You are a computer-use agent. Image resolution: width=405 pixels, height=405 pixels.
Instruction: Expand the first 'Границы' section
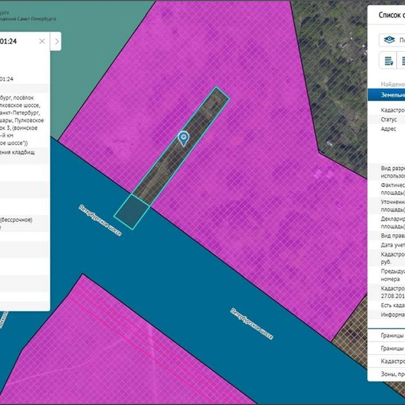pos(386,335)
